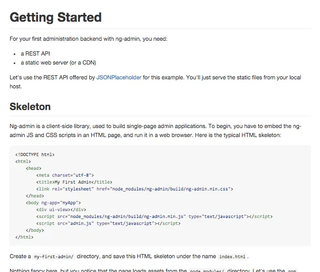Click the meta charset utf-8 code line
The image size is (320, 272).
[x=65, y=175]
